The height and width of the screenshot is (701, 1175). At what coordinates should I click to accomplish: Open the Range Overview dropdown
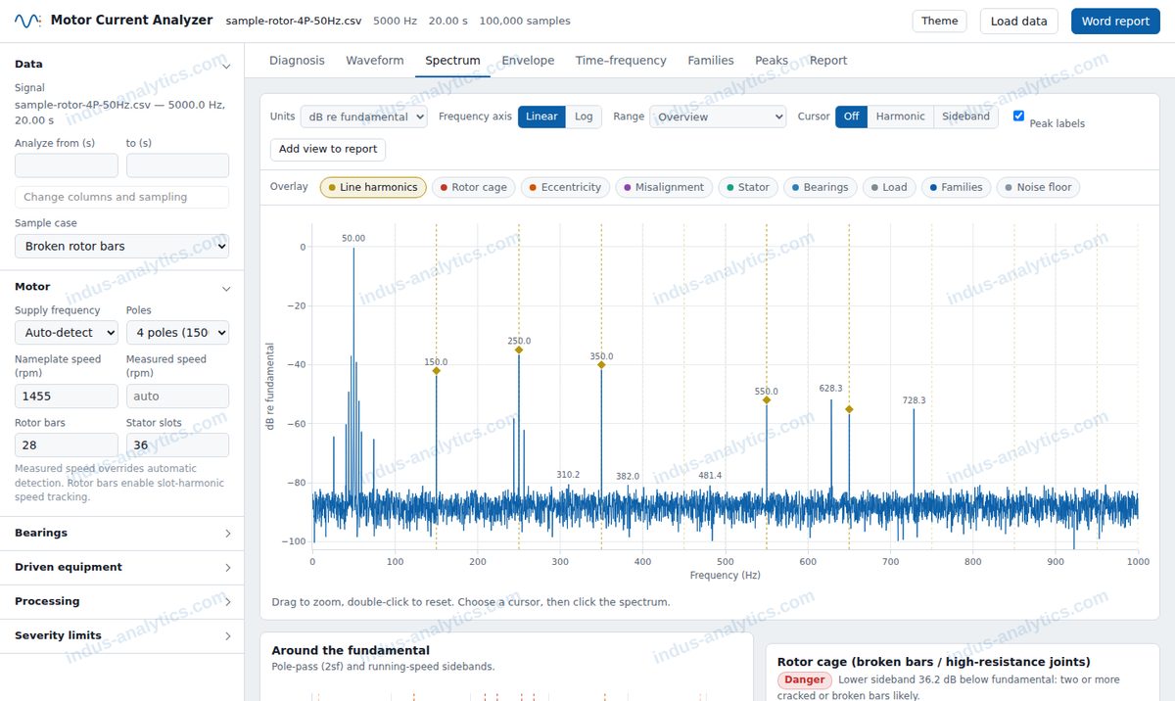(x=718, y=117)
